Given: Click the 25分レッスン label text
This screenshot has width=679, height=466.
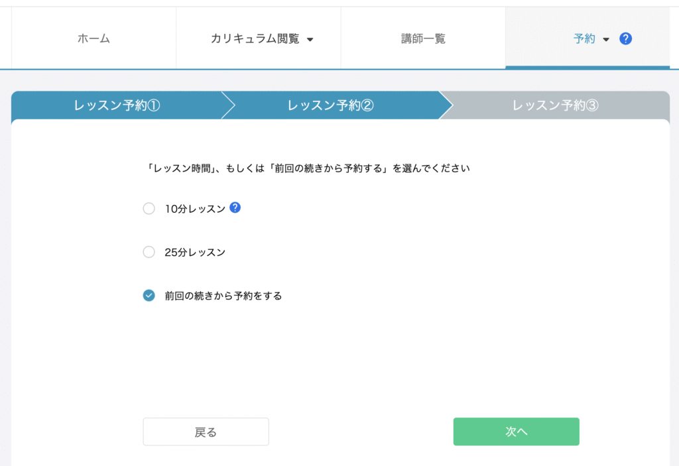Looking at the screenshot, I should click(195, 253).
